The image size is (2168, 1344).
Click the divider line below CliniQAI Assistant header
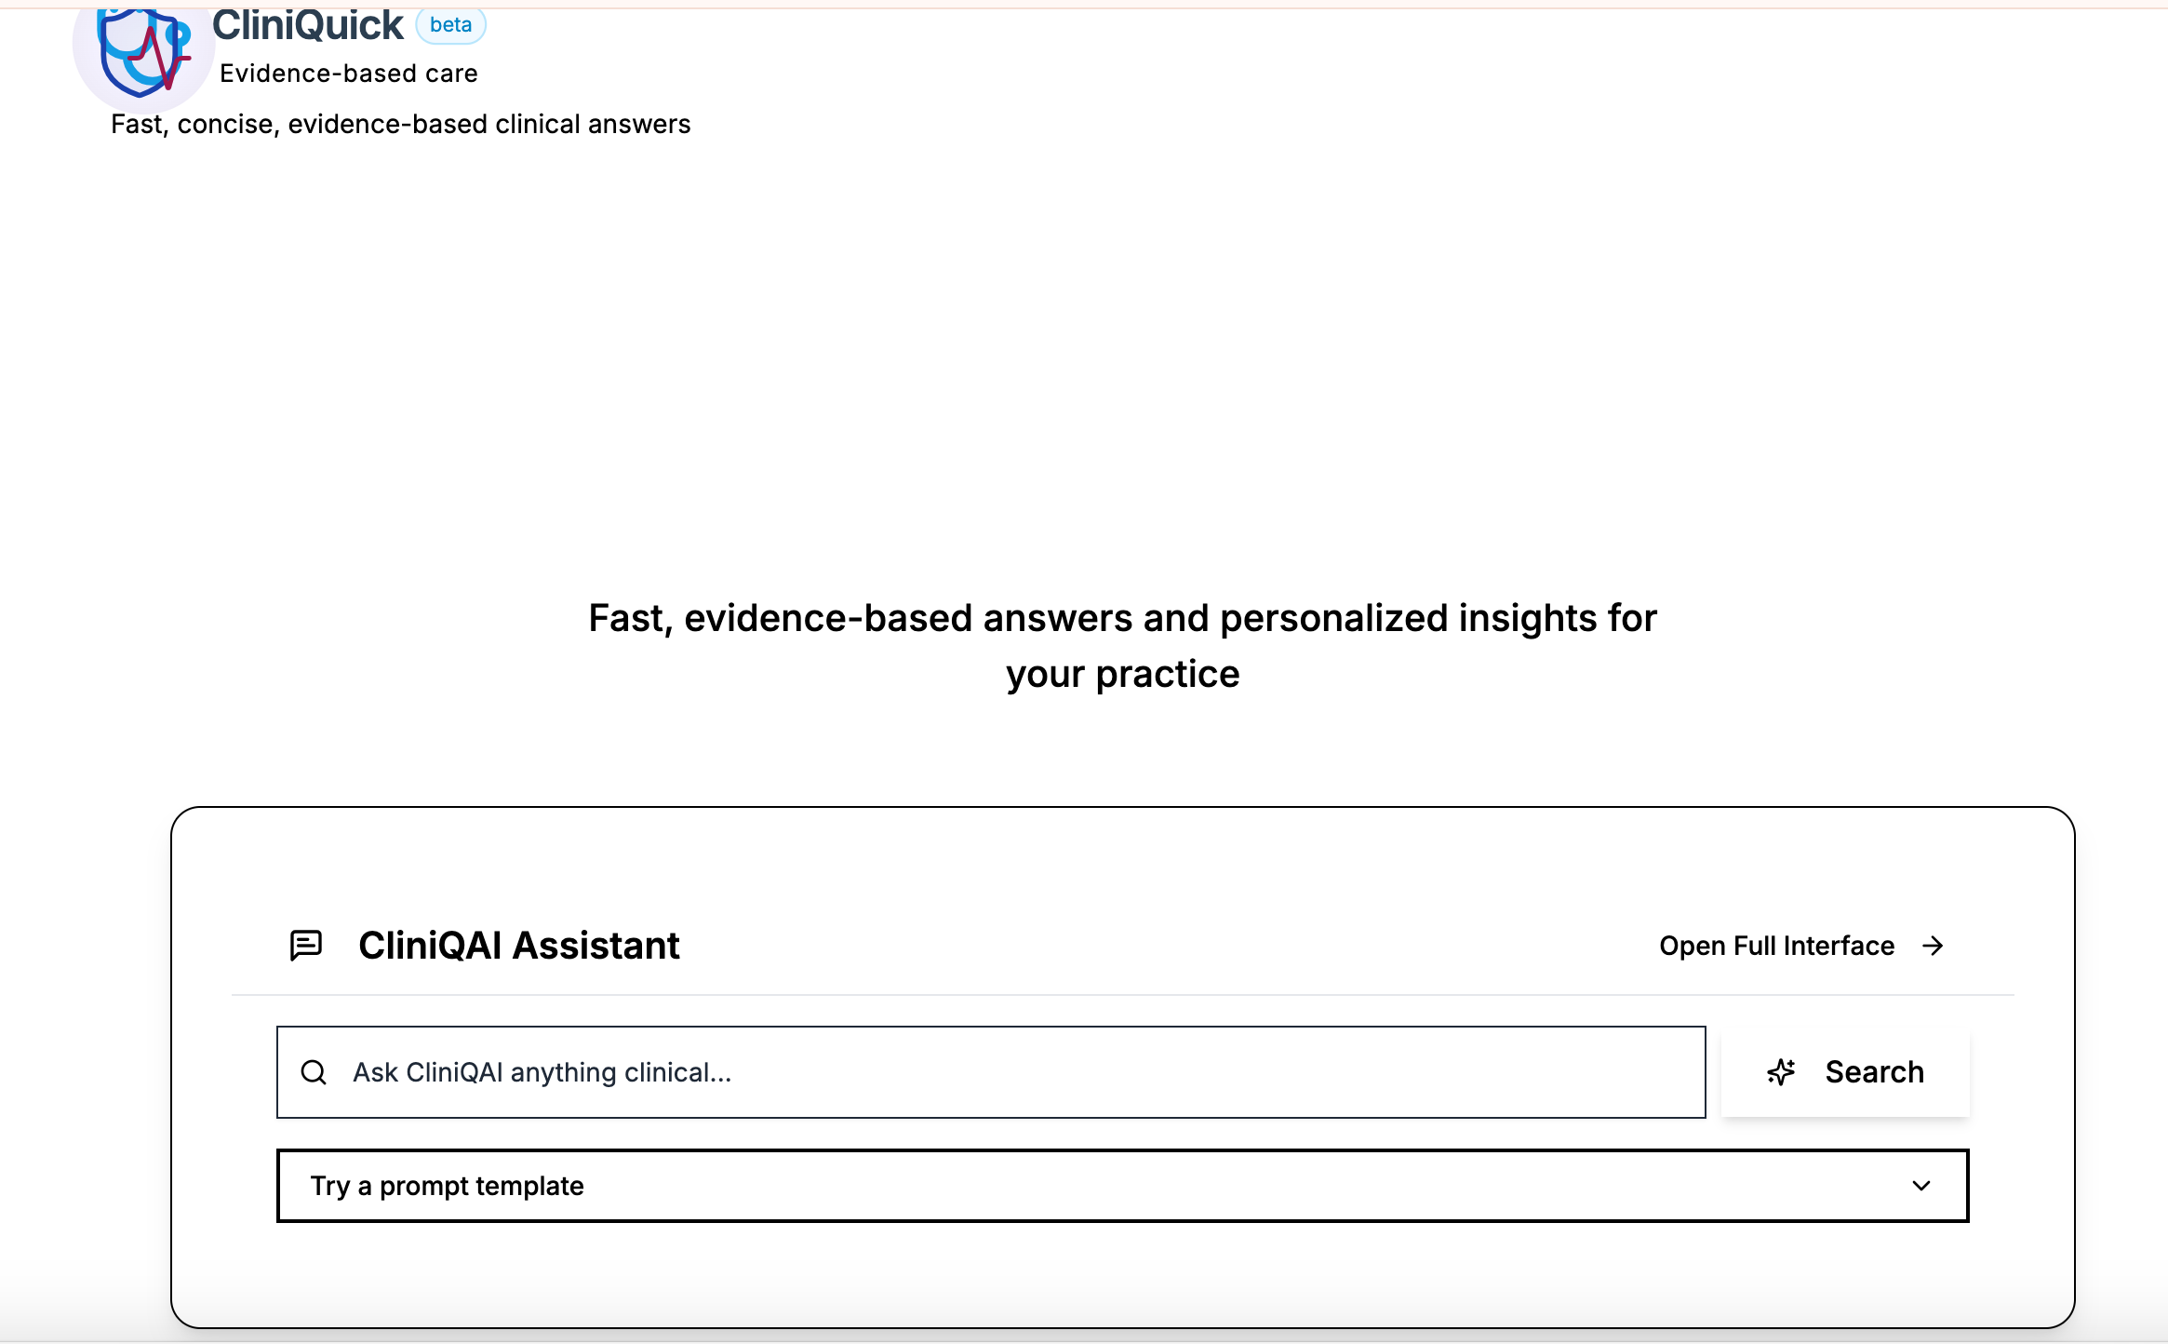click(x=1122, y=995)
